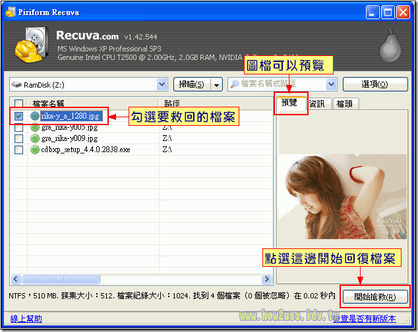Open the 線上幫助 online help link
This screenshot has width=418, height=332.
point(26,318)
